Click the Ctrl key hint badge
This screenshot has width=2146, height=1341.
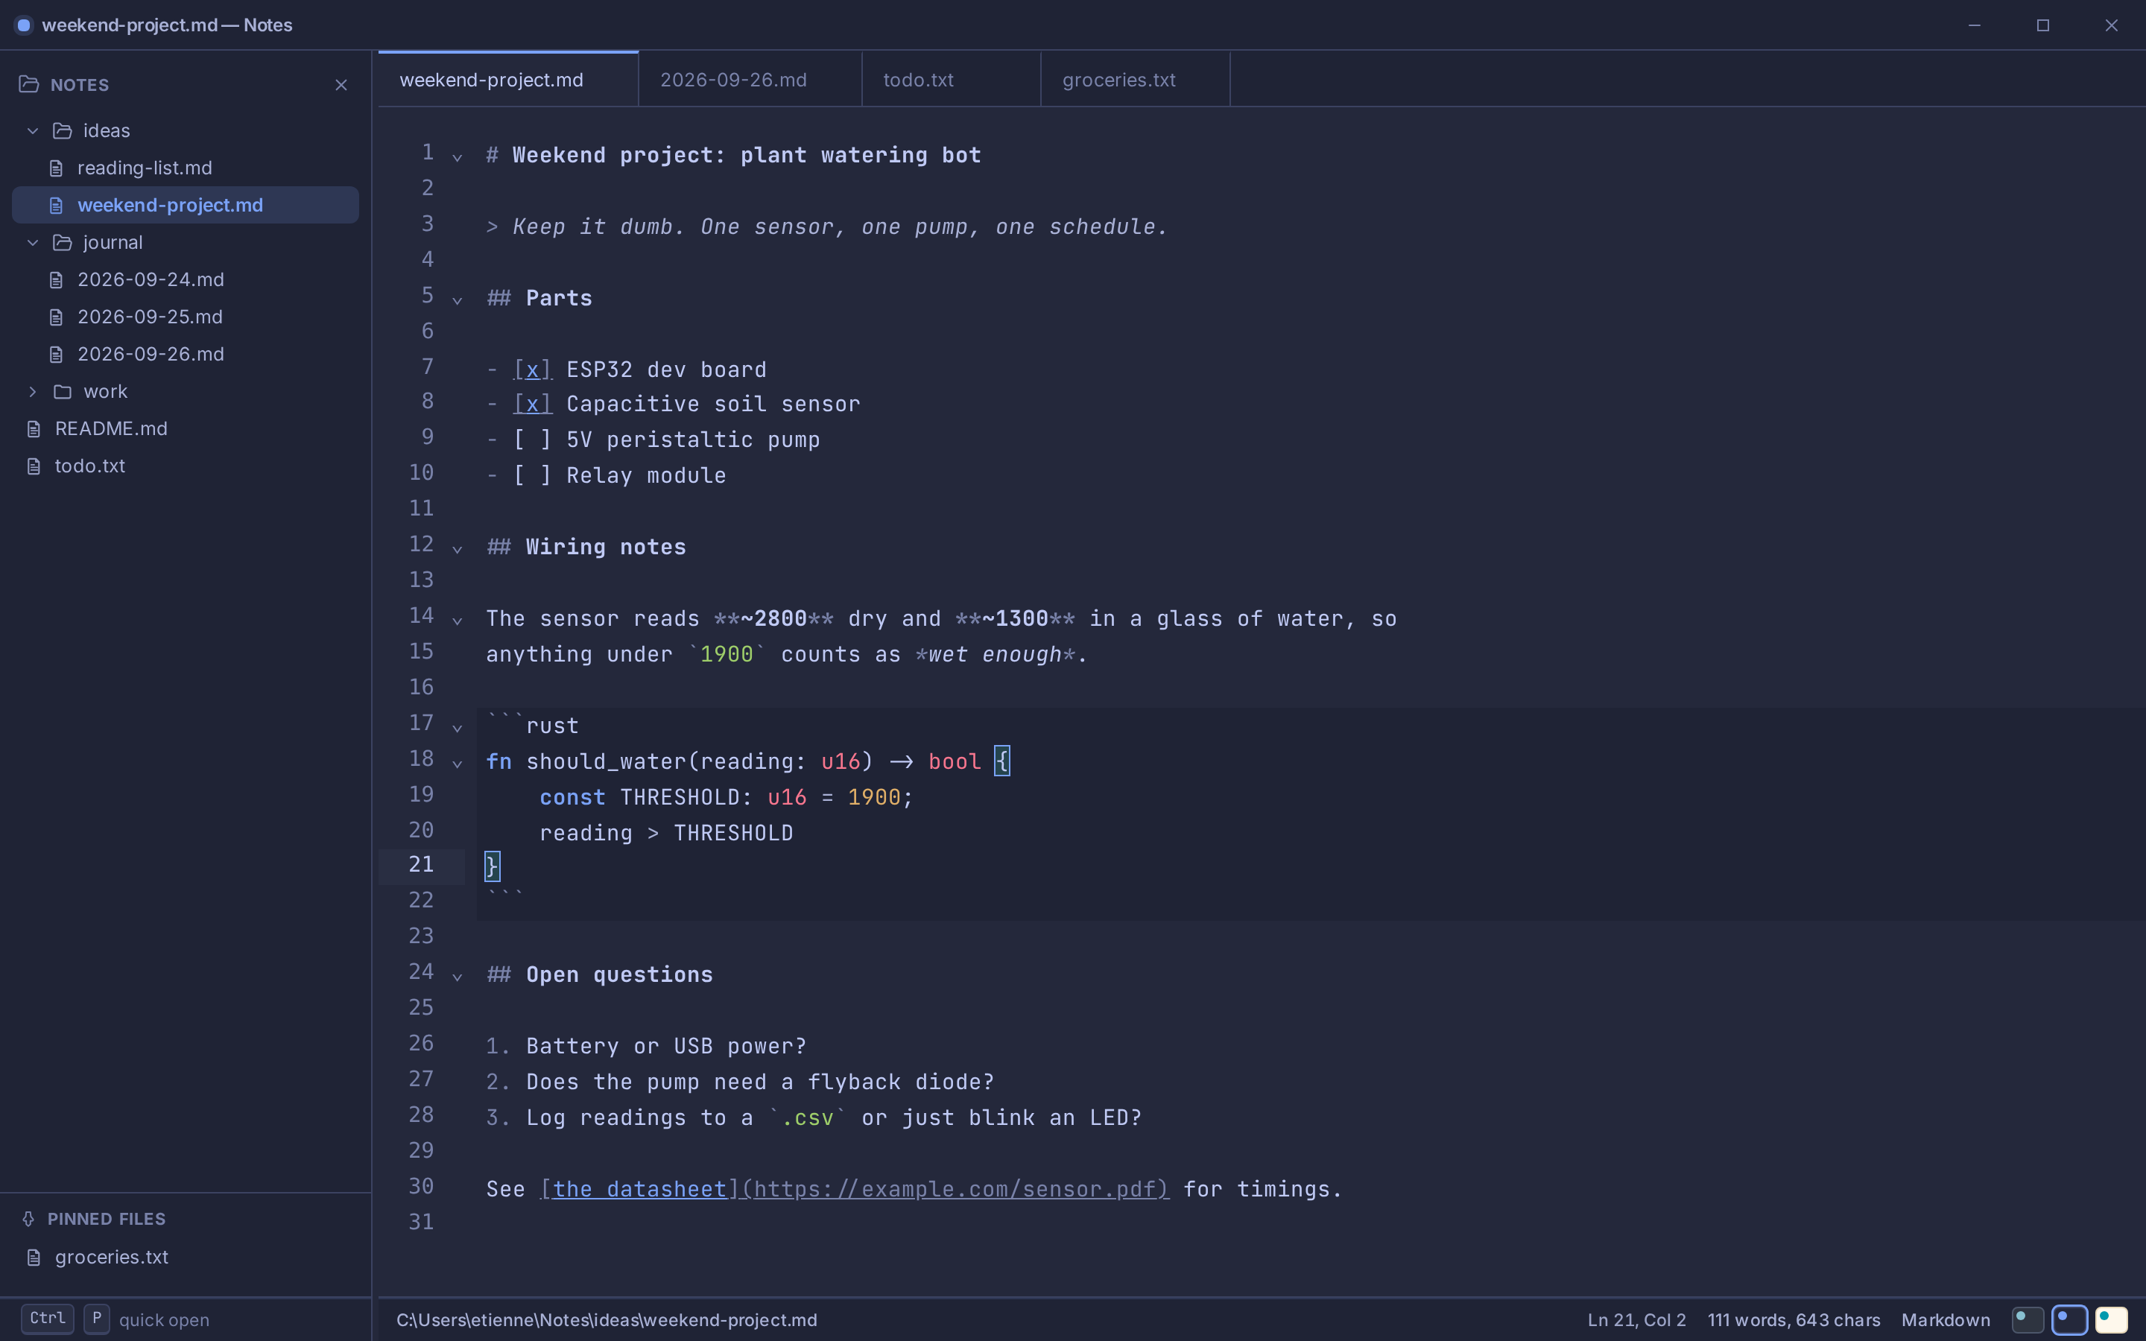point(47,1319)
